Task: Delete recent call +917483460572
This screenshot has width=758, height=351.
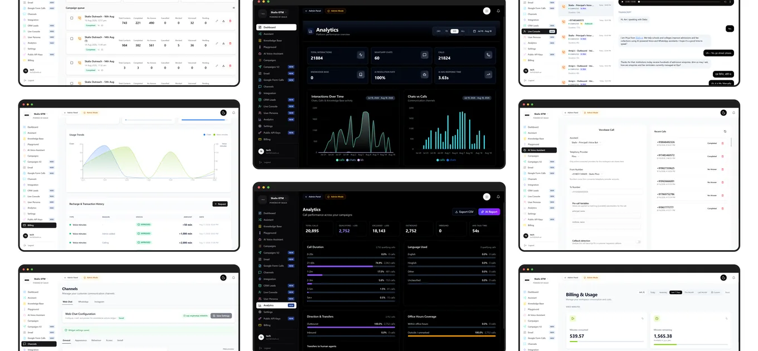Action: (x=723, y=156)
